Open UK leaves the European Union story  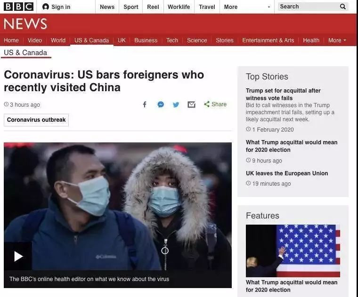pos(287,173)
